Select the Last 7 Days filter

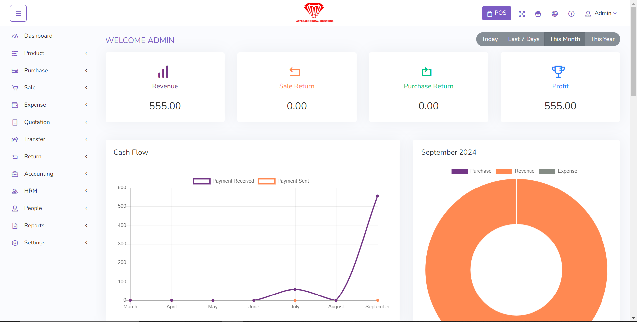[x=524, y=39]
